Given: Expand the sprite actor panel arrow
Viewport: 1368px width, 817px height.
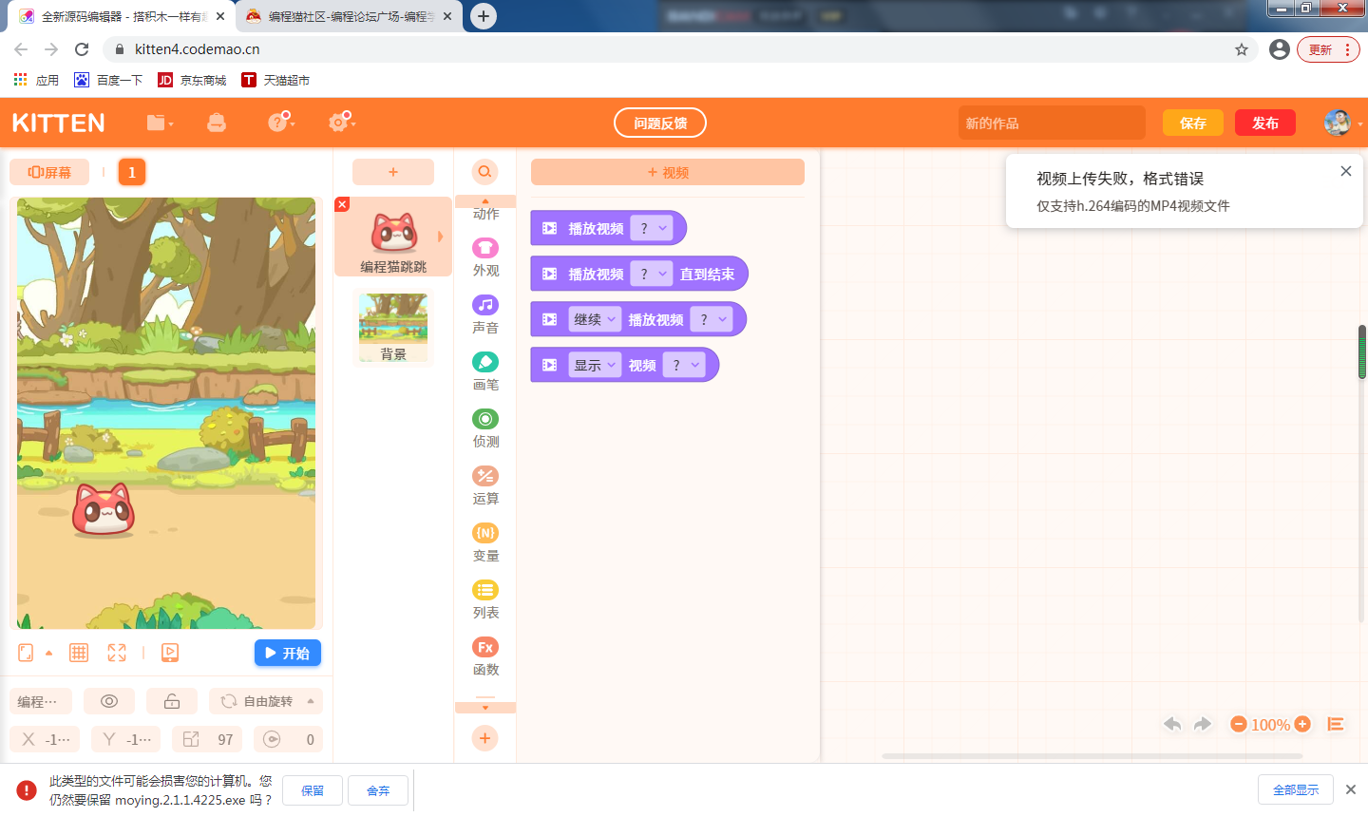Looking at the screenshot, I should tap(440, 237).
